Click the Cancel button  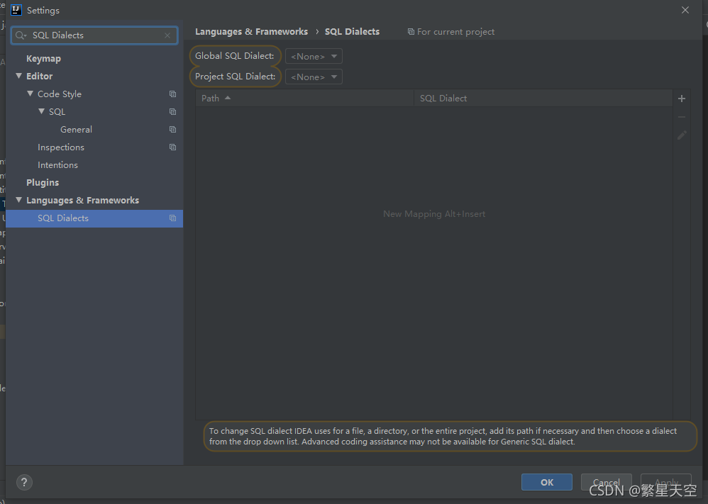pyautogui.click(x=606, y=482)
